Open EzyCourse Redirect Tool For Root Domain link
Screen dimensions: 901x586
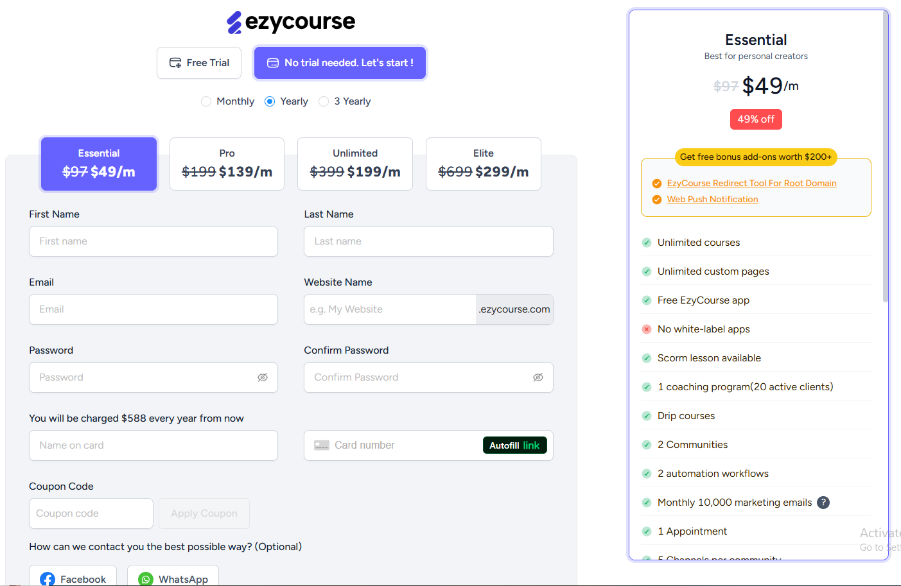tap(751, 184)
